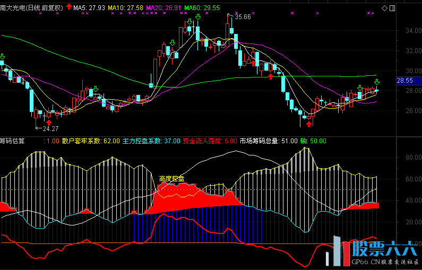Click the red up arrow beside MA5
This screenshot has width=422, height=270.
click(68, 7)
